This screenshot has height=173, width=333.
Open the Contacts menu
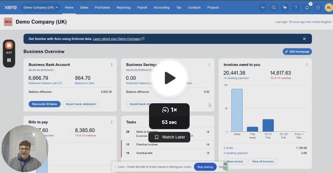(x=194, y=7)
